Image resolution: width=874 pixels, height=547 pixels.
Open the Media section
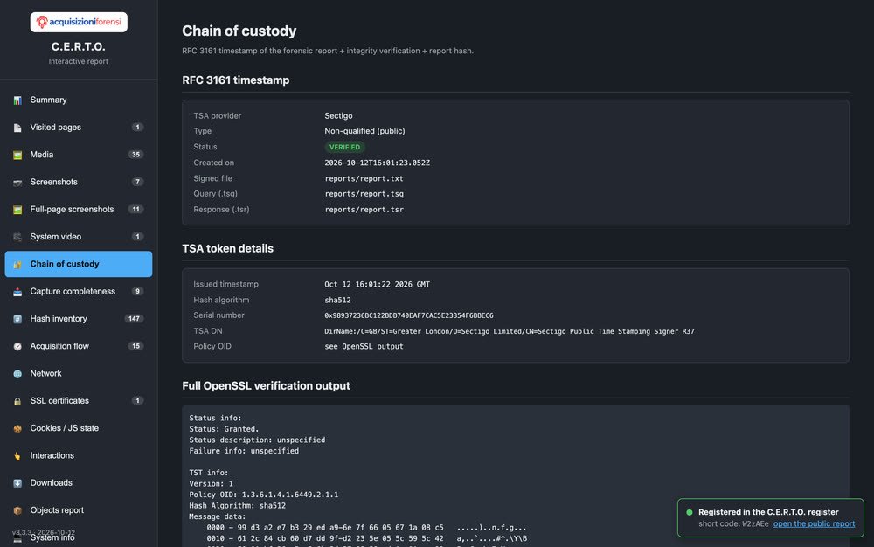[x=79, y=155]
